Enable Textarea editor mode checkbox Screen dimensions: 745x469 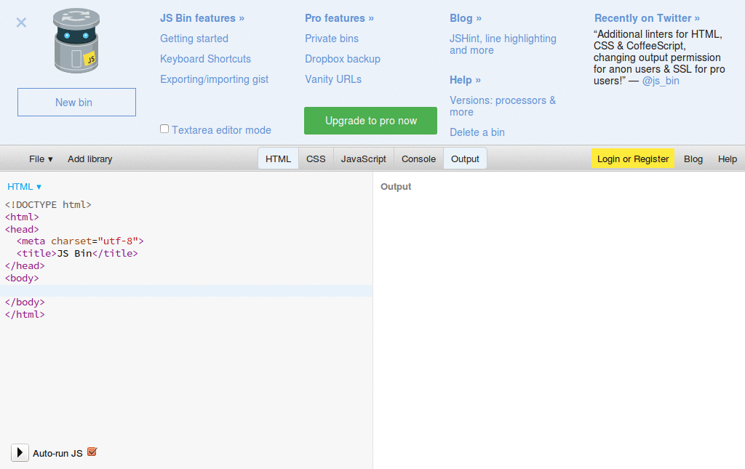[x=164, y=129]
